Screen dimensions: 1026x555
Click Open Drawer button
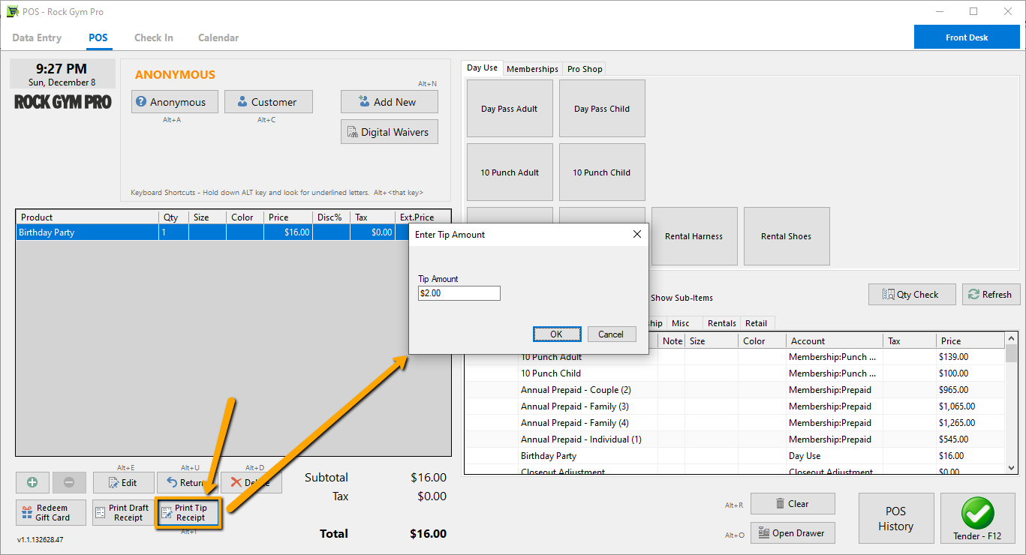point(793,533)
